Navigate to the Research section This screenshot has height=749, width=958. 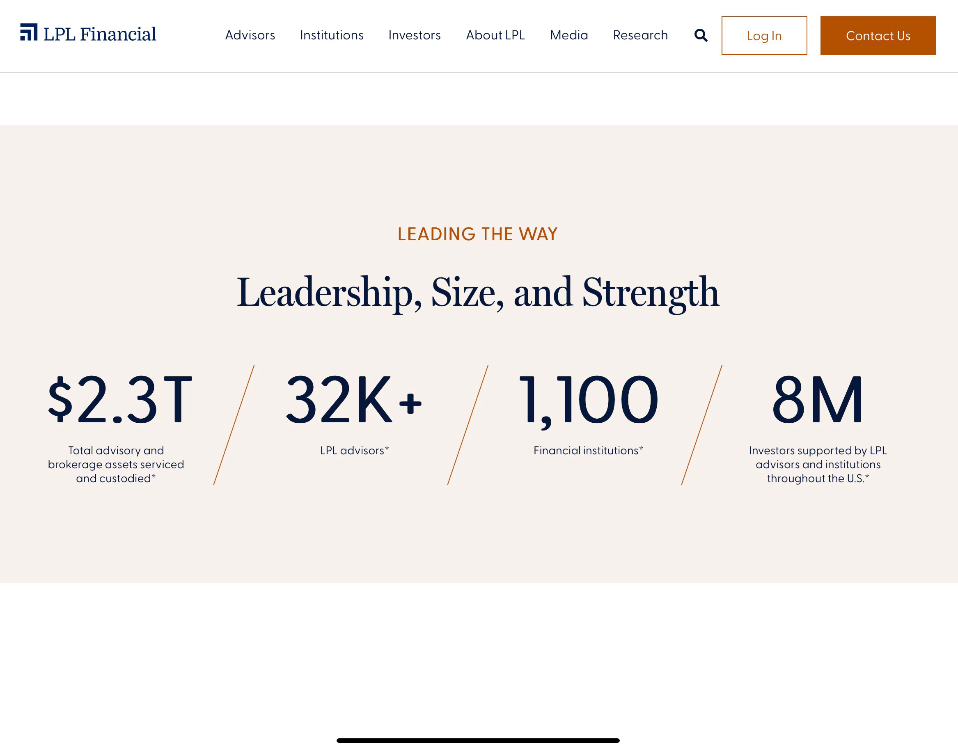(640, 35)
